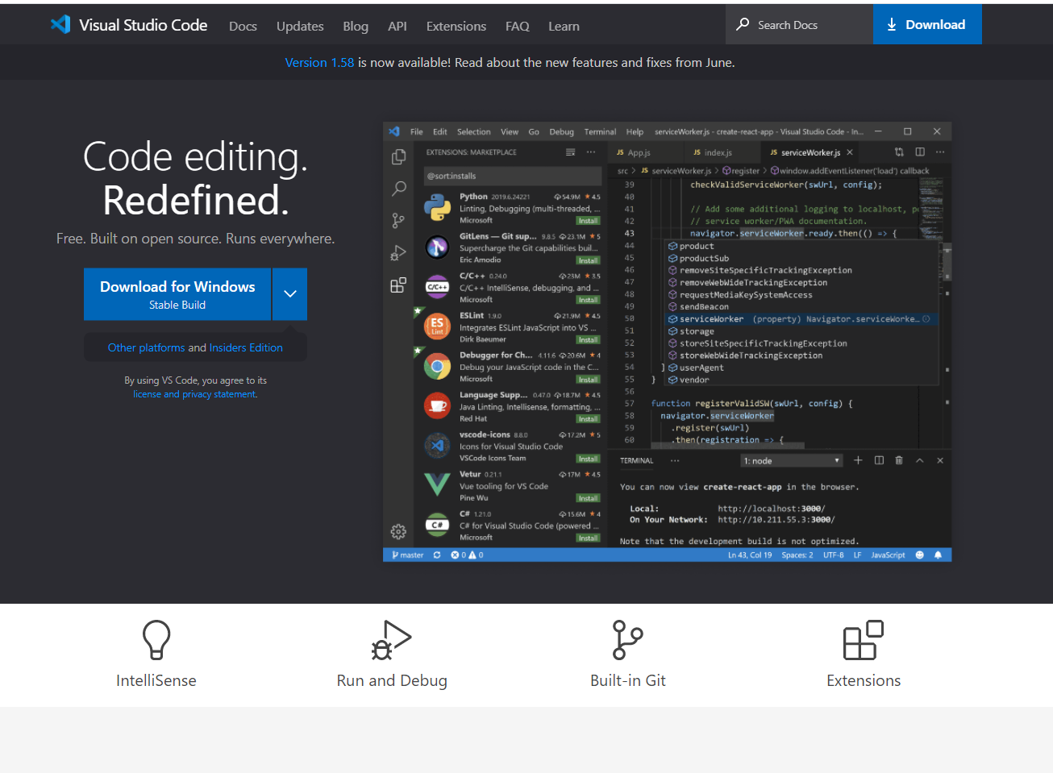Viewport: 1053px width, 773px height.
Task: Open the IntelliSense feature label
Action: (x=156, y=680)
